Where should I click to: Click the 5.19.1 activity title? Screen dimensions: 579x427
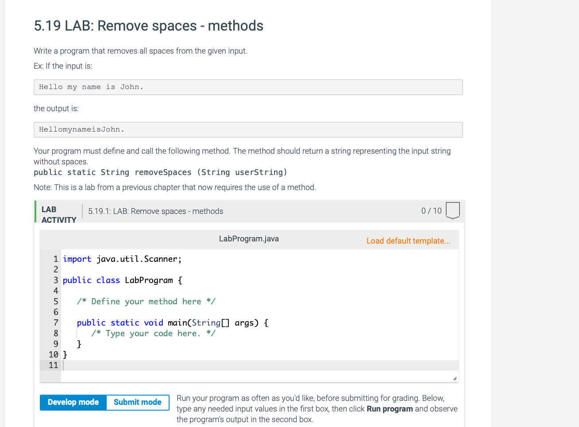coord(156,211)
